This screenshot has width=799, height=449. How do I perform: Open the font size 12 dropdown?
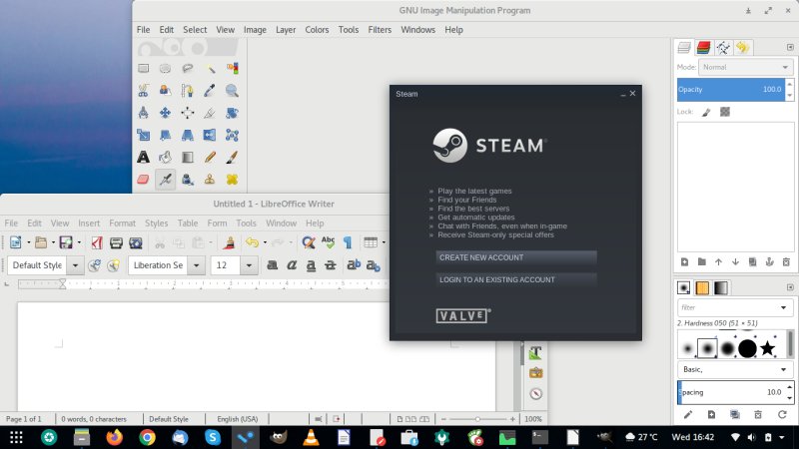coord(249,265)
